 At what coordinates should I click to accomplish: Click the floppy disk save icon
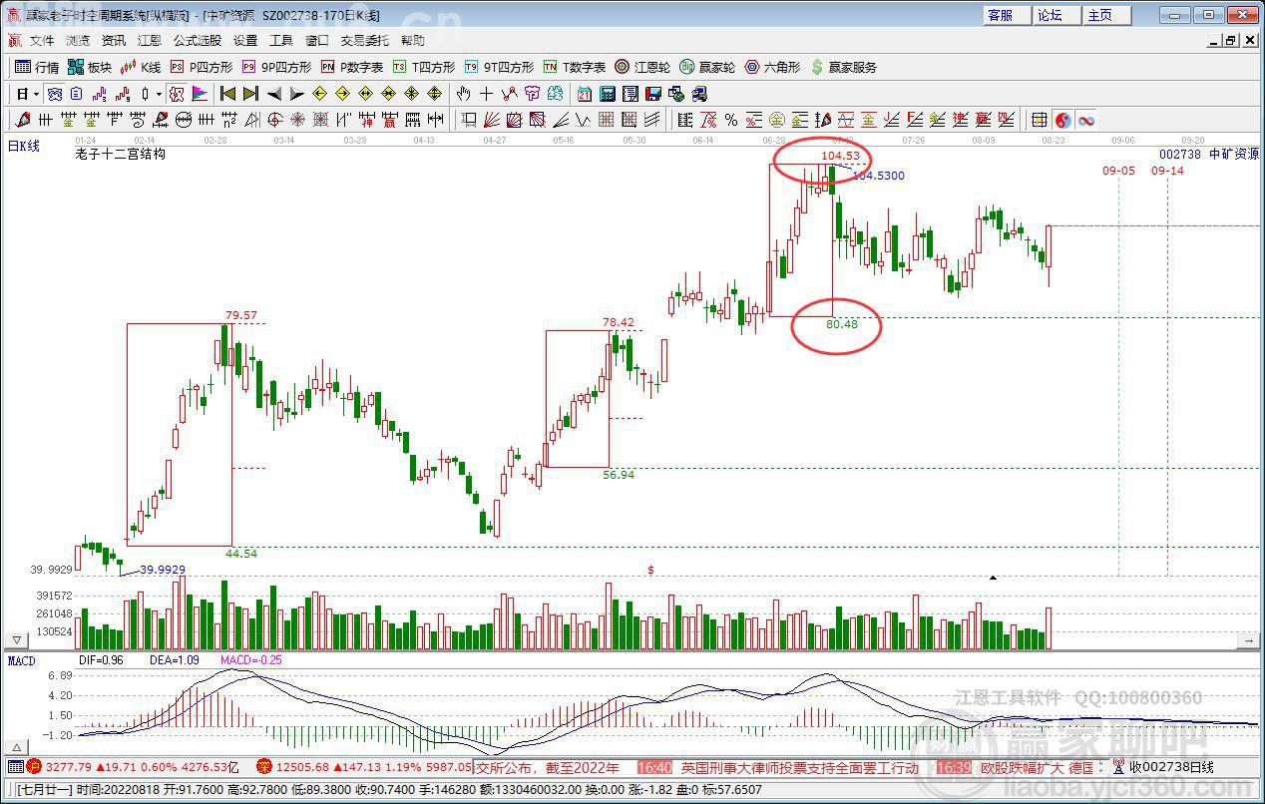point(653,94)
